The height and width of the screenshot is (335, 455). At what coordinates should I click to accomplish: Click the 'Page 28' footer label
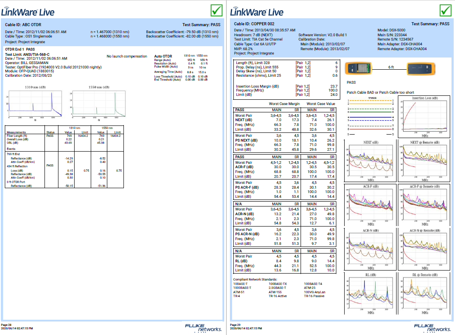[x=6, y=325]
